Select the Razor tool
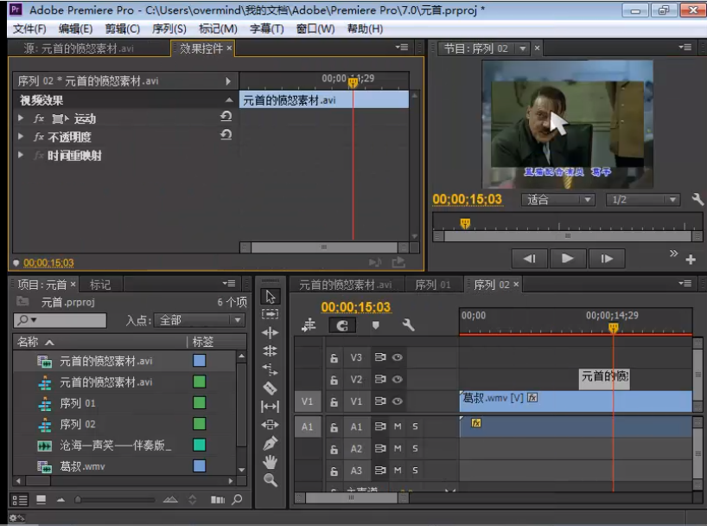This screenshot has width=707, height=526. [270, 388]
